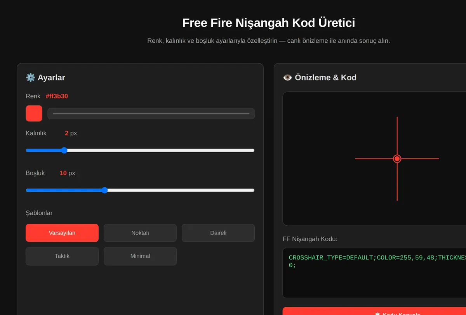Adjust the Kalınlık thickness slider
Screen dimensions: 466x315
point(140,150)
